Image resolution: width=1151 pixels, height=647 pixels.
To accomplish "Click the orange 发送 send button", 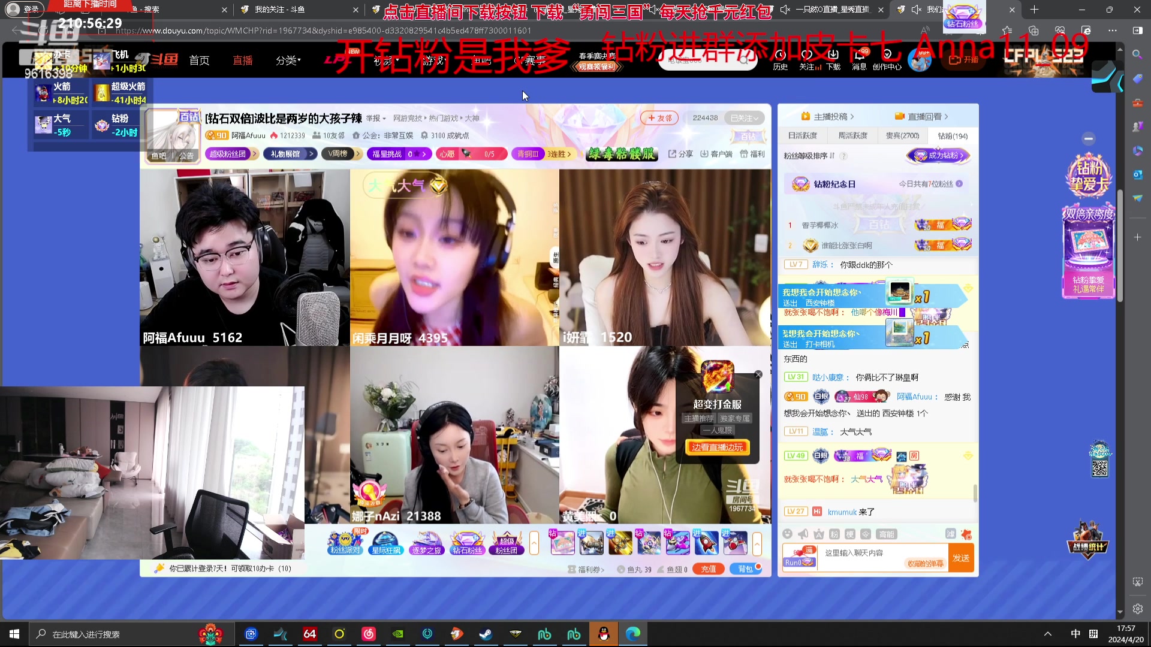I will click(961, 558).
